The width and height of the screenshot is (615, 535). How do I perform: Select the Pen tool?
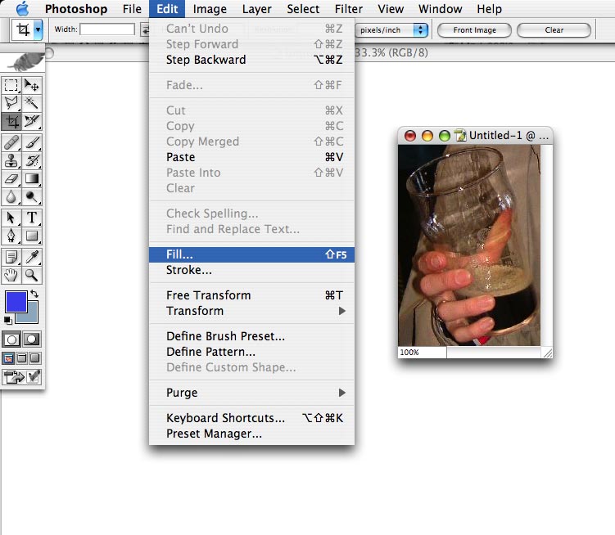click(x=11, y=236)
